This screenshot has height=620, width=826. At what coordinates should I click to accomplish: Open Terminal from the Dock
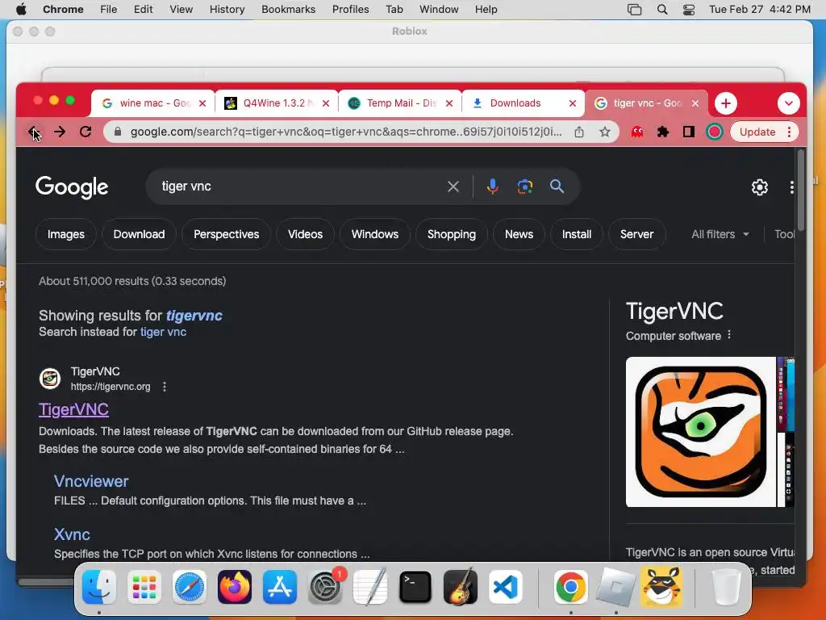pyautogui.click(x=415, y=587)
